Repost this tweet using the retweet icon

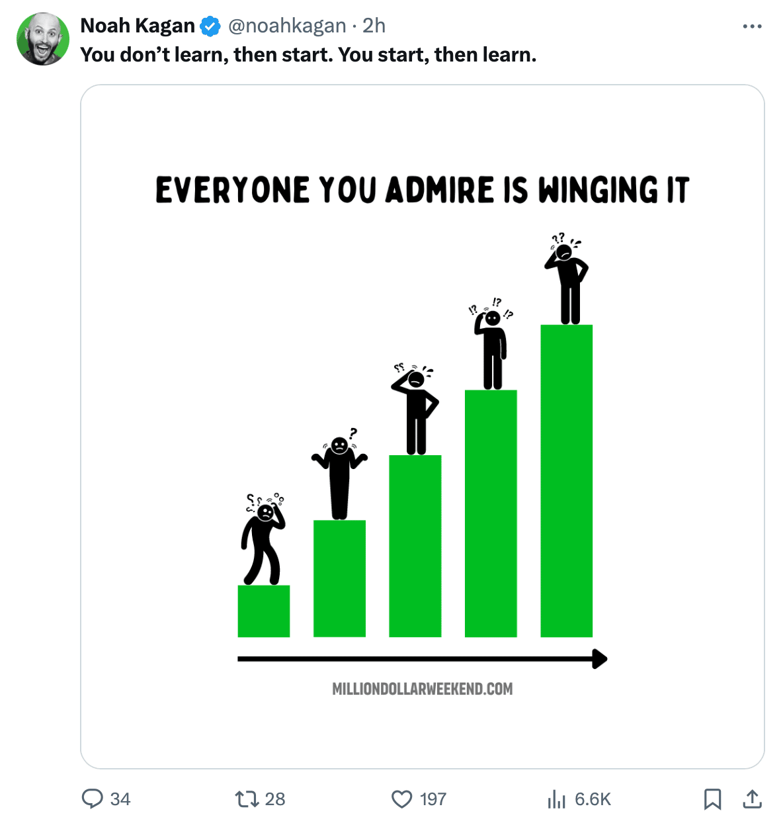tap(247, 799)
